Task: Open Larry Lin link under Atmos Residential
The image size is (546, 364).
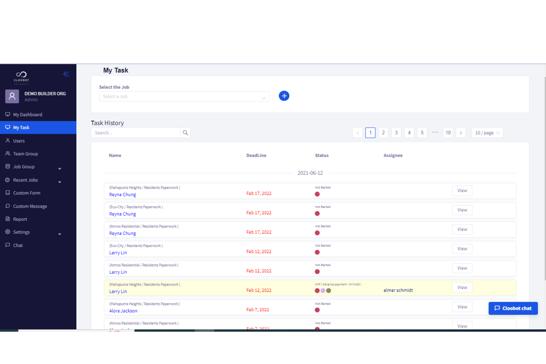Action: click(x=118, y=272)
